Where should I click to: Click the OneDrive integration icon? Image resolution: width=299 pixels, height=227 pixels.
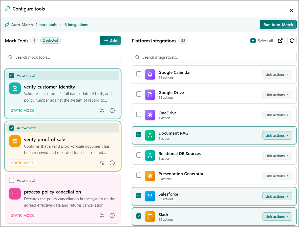coord(150,115)
